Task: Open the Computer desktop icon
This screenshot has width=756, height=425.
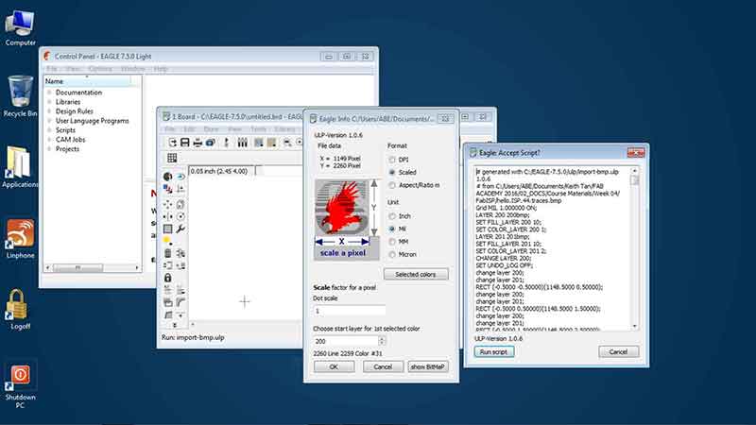Action: tap(20, 28)
